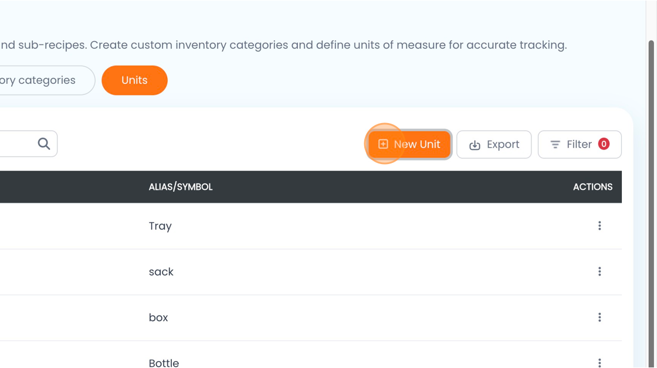
Task: Click the ALIAS/SYMBOL column header
Action: pyautogui.click(x=181, y=187)
